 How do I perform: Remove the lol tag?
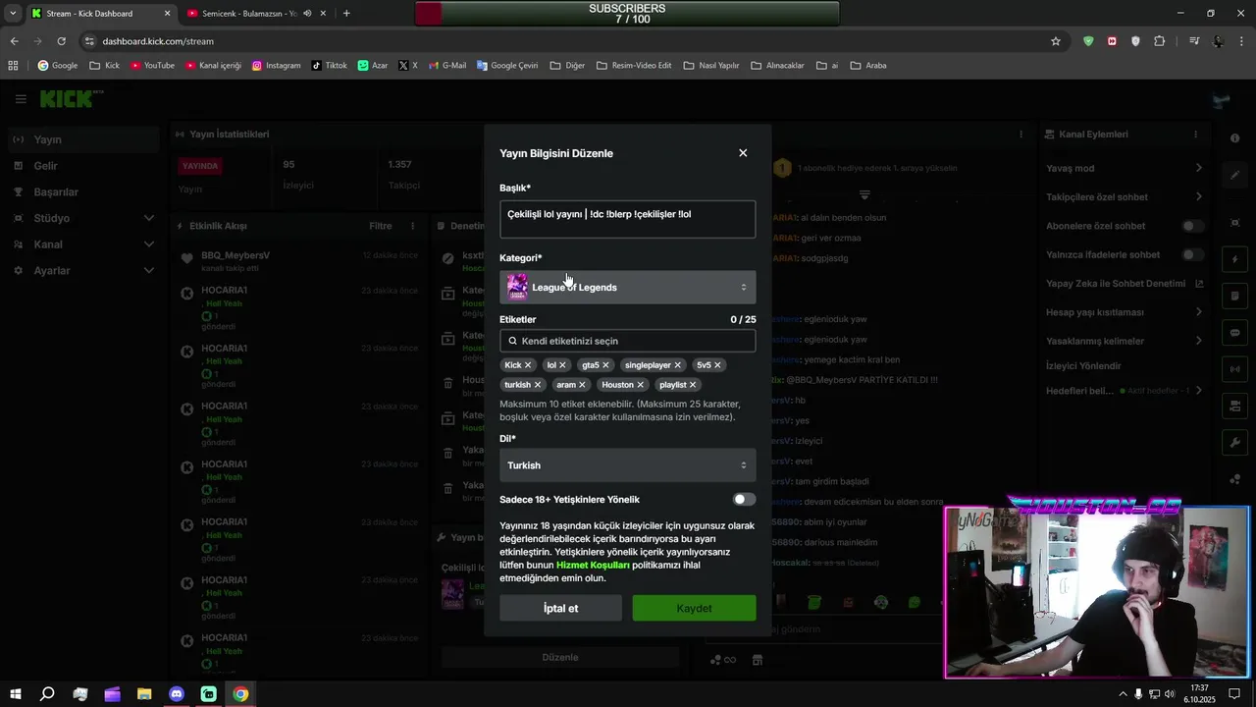(562, 365)
